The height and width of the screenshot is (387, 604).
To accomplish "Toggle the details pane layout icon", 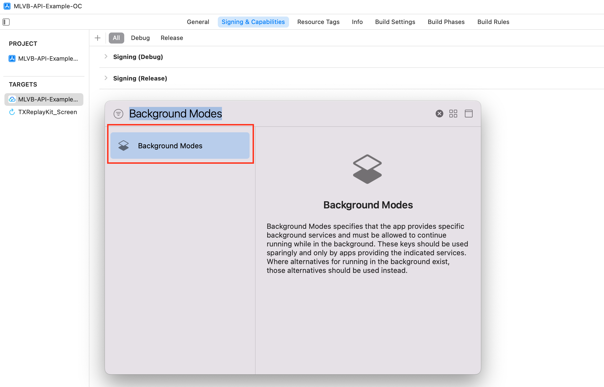I will pos(468,114).
